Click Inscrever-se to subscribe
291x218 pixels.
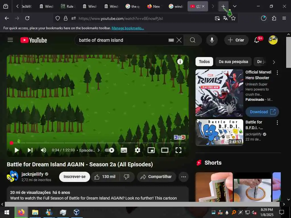click(75, 177)
